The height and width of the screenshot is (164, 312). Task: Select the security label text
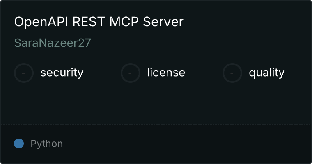[62, 73]
